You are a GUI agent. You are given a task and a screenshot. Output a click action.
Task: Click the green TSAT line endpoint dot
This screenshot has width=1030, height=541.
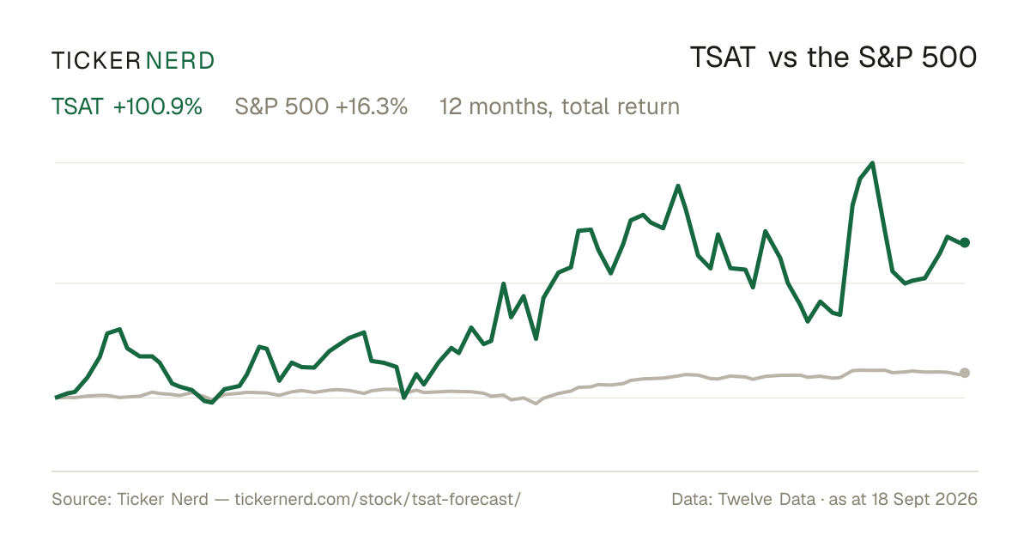pyautogui.click(x=965, y=243)
